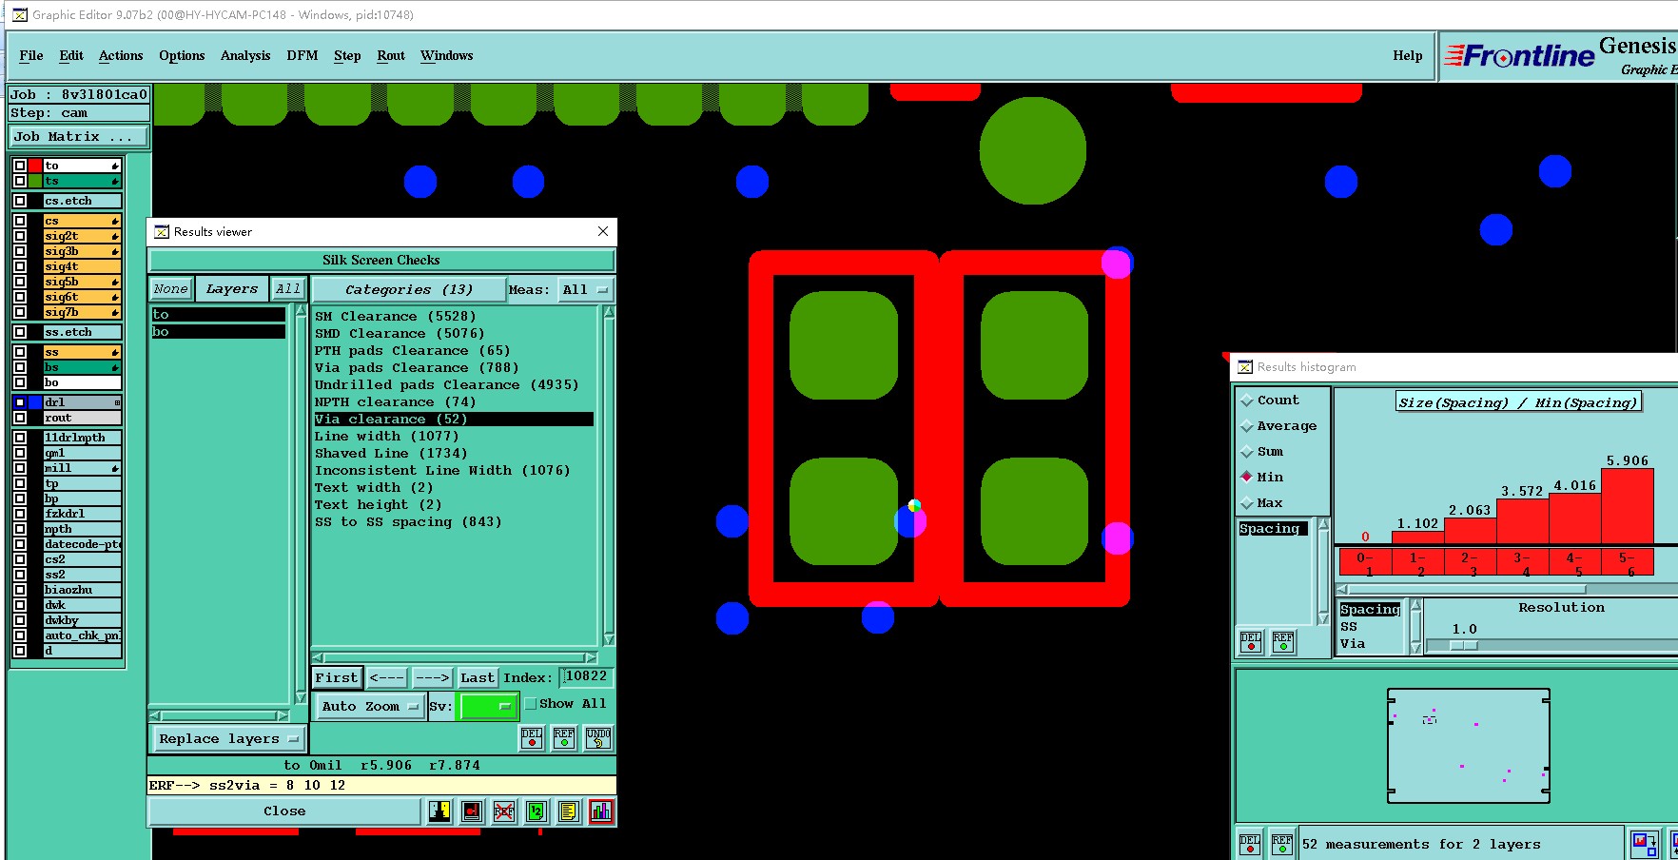1678x860 pixels.
Task: Open the Meas All dropdown
Action: [585, 289]
